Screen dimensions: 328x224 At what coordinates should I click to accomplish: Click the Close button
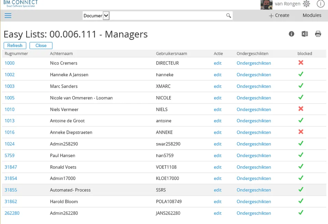[x=41, y=45]
